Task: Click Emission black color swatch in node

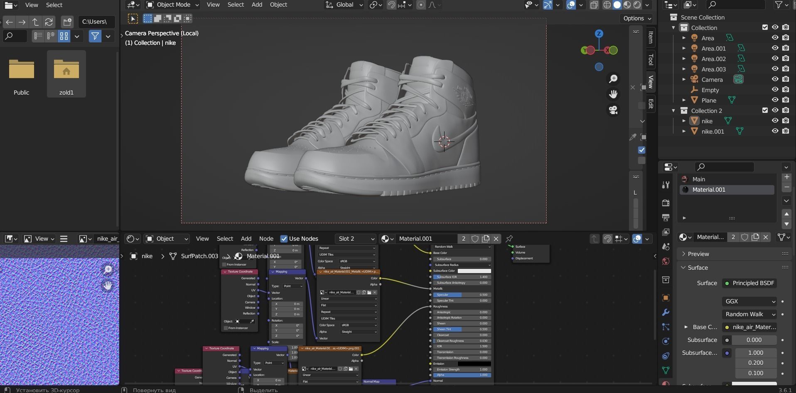Action: [x=474, y=364]
